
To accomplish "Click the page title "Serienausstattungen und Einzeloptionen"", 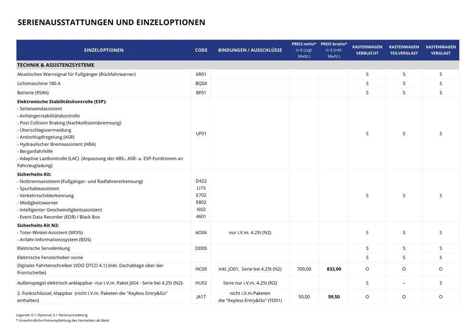I will 111,23.
